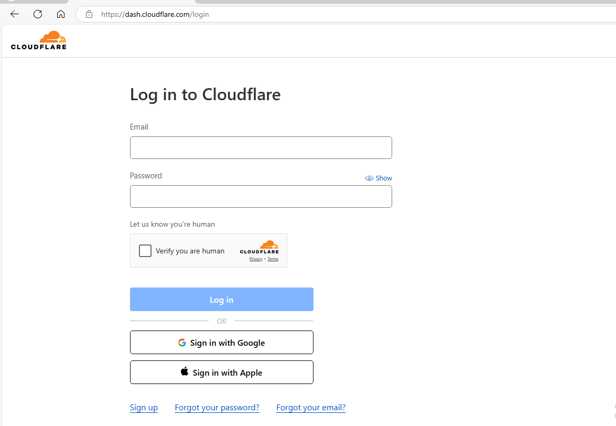
Task: Choose Sign in with Google
Action: click(x=221, y=342)
